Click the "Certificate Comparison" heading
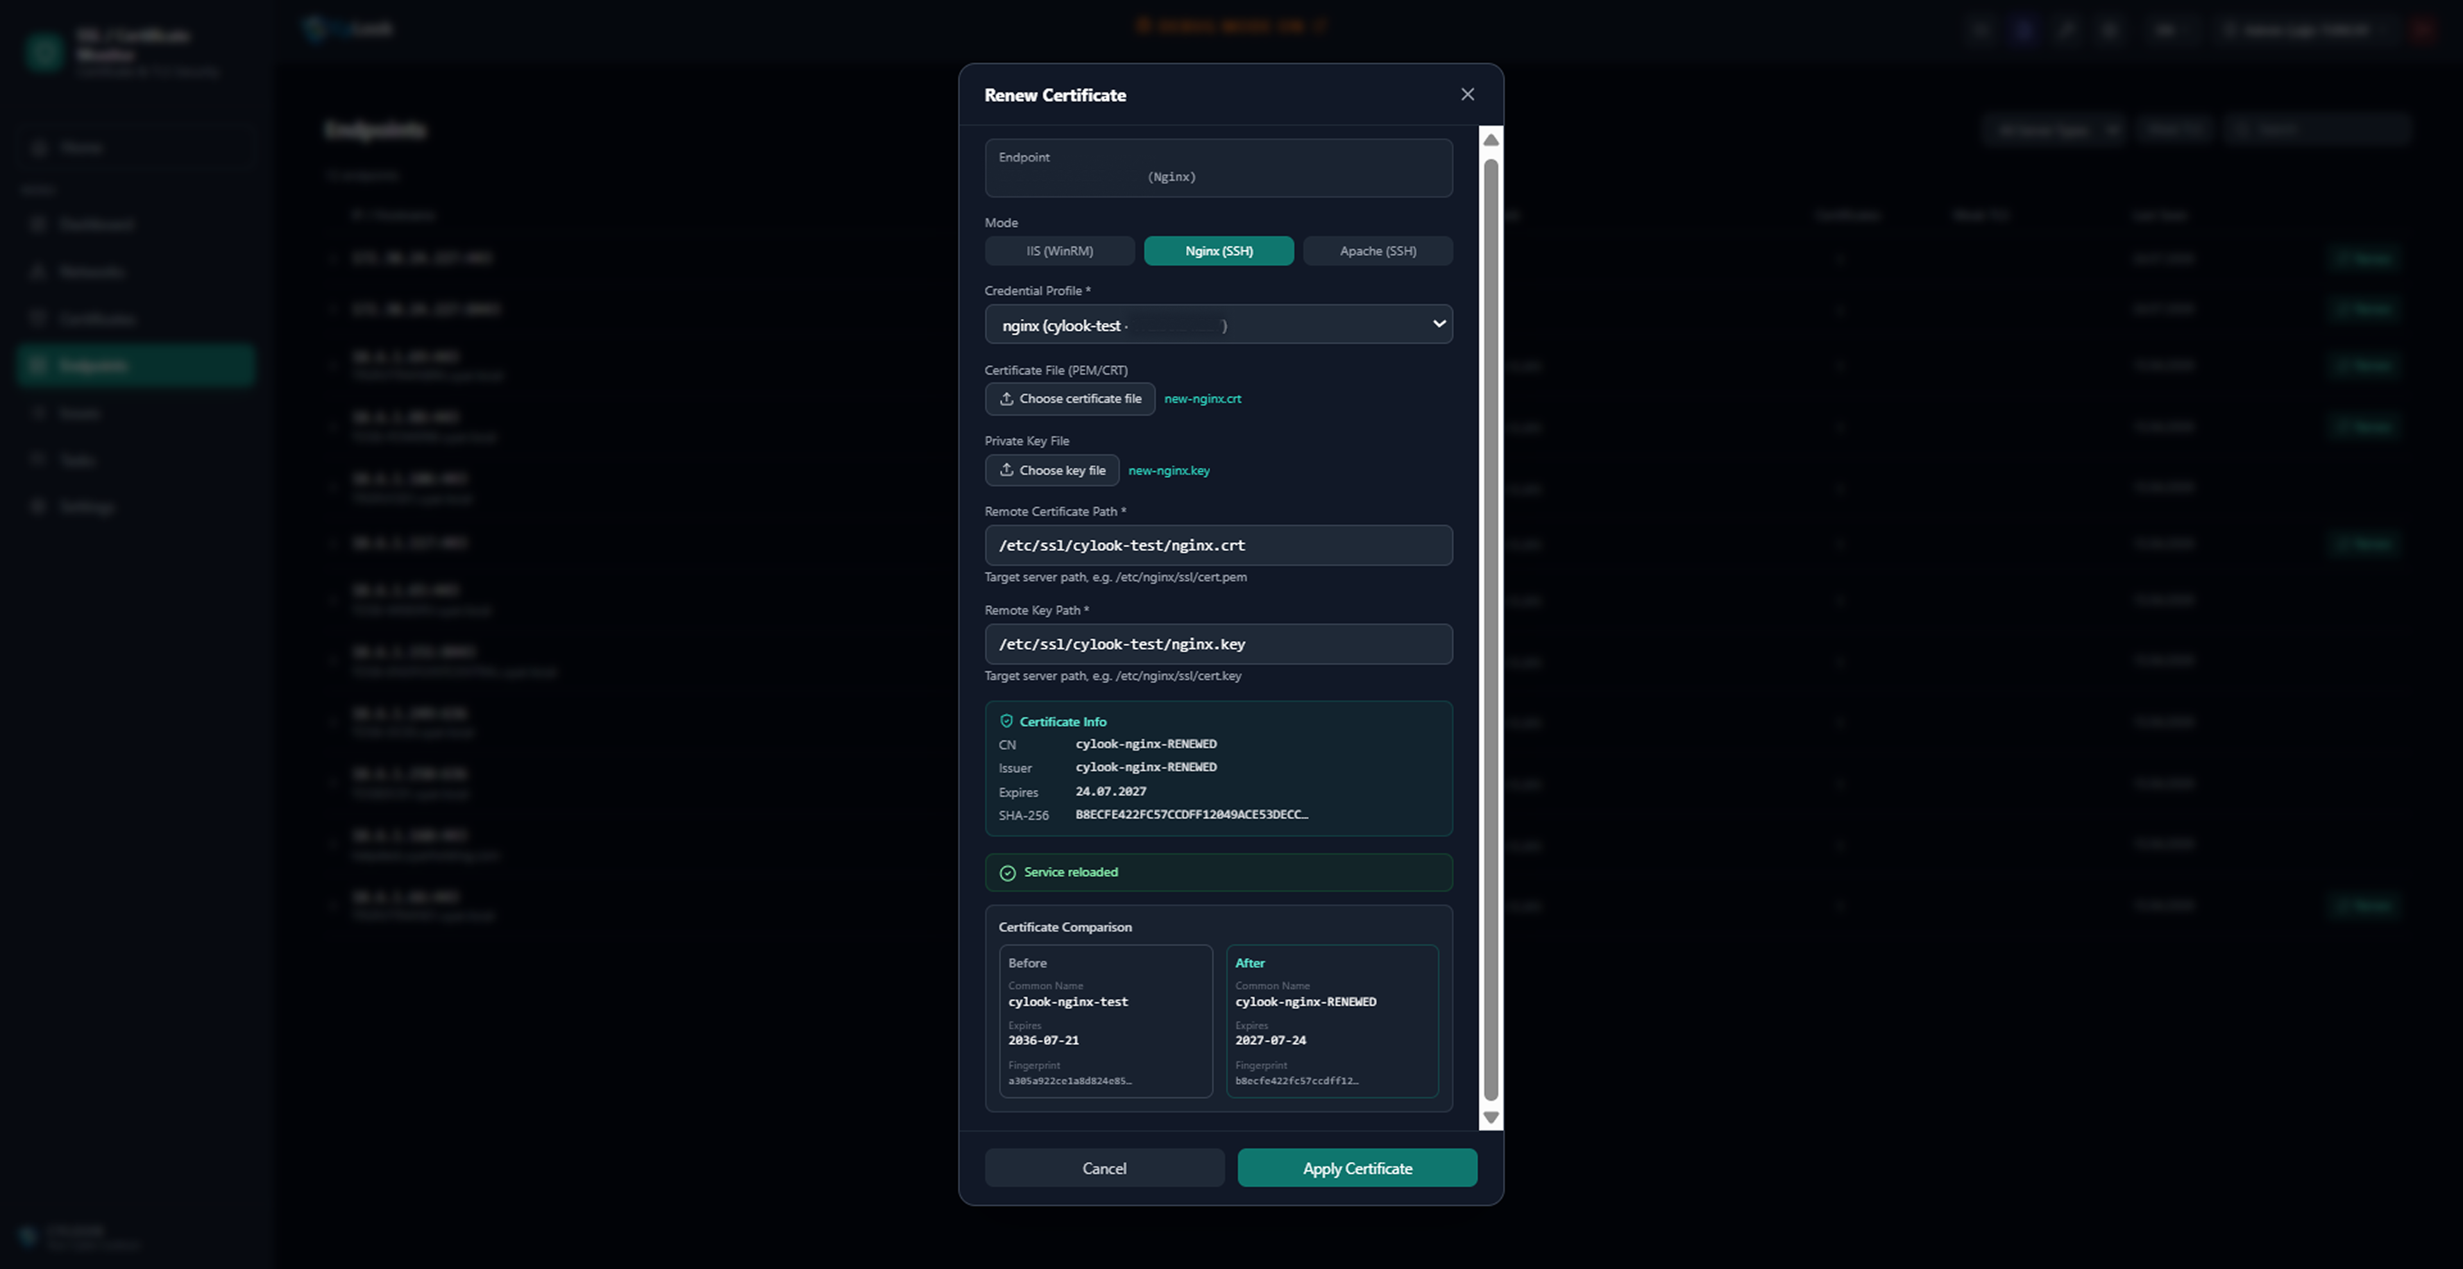 point(1065,926)
